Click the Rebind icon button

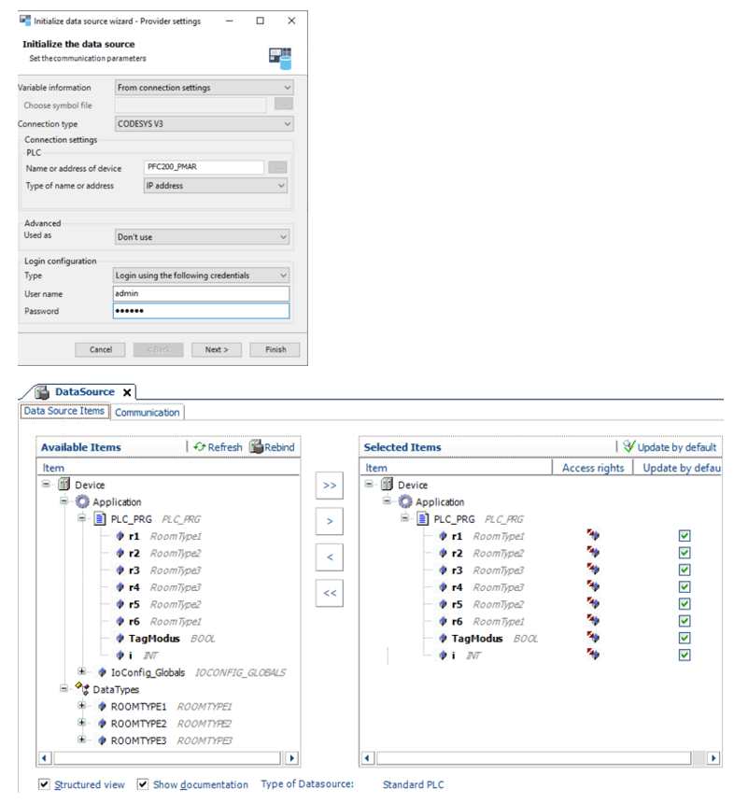(256, 447)
